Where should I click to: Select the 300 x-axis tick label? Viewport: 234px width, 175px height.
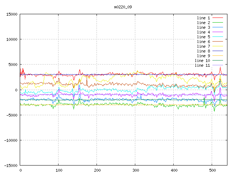(x=135, y=170)
